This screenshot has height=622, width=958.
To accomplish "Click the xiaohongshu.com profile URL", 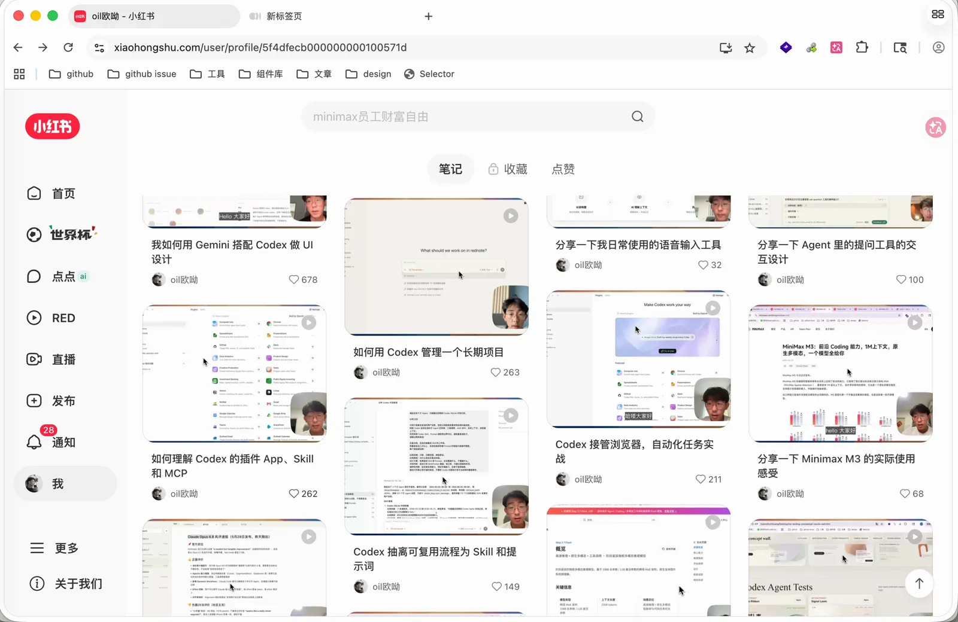I will click(x=260, y=47).
